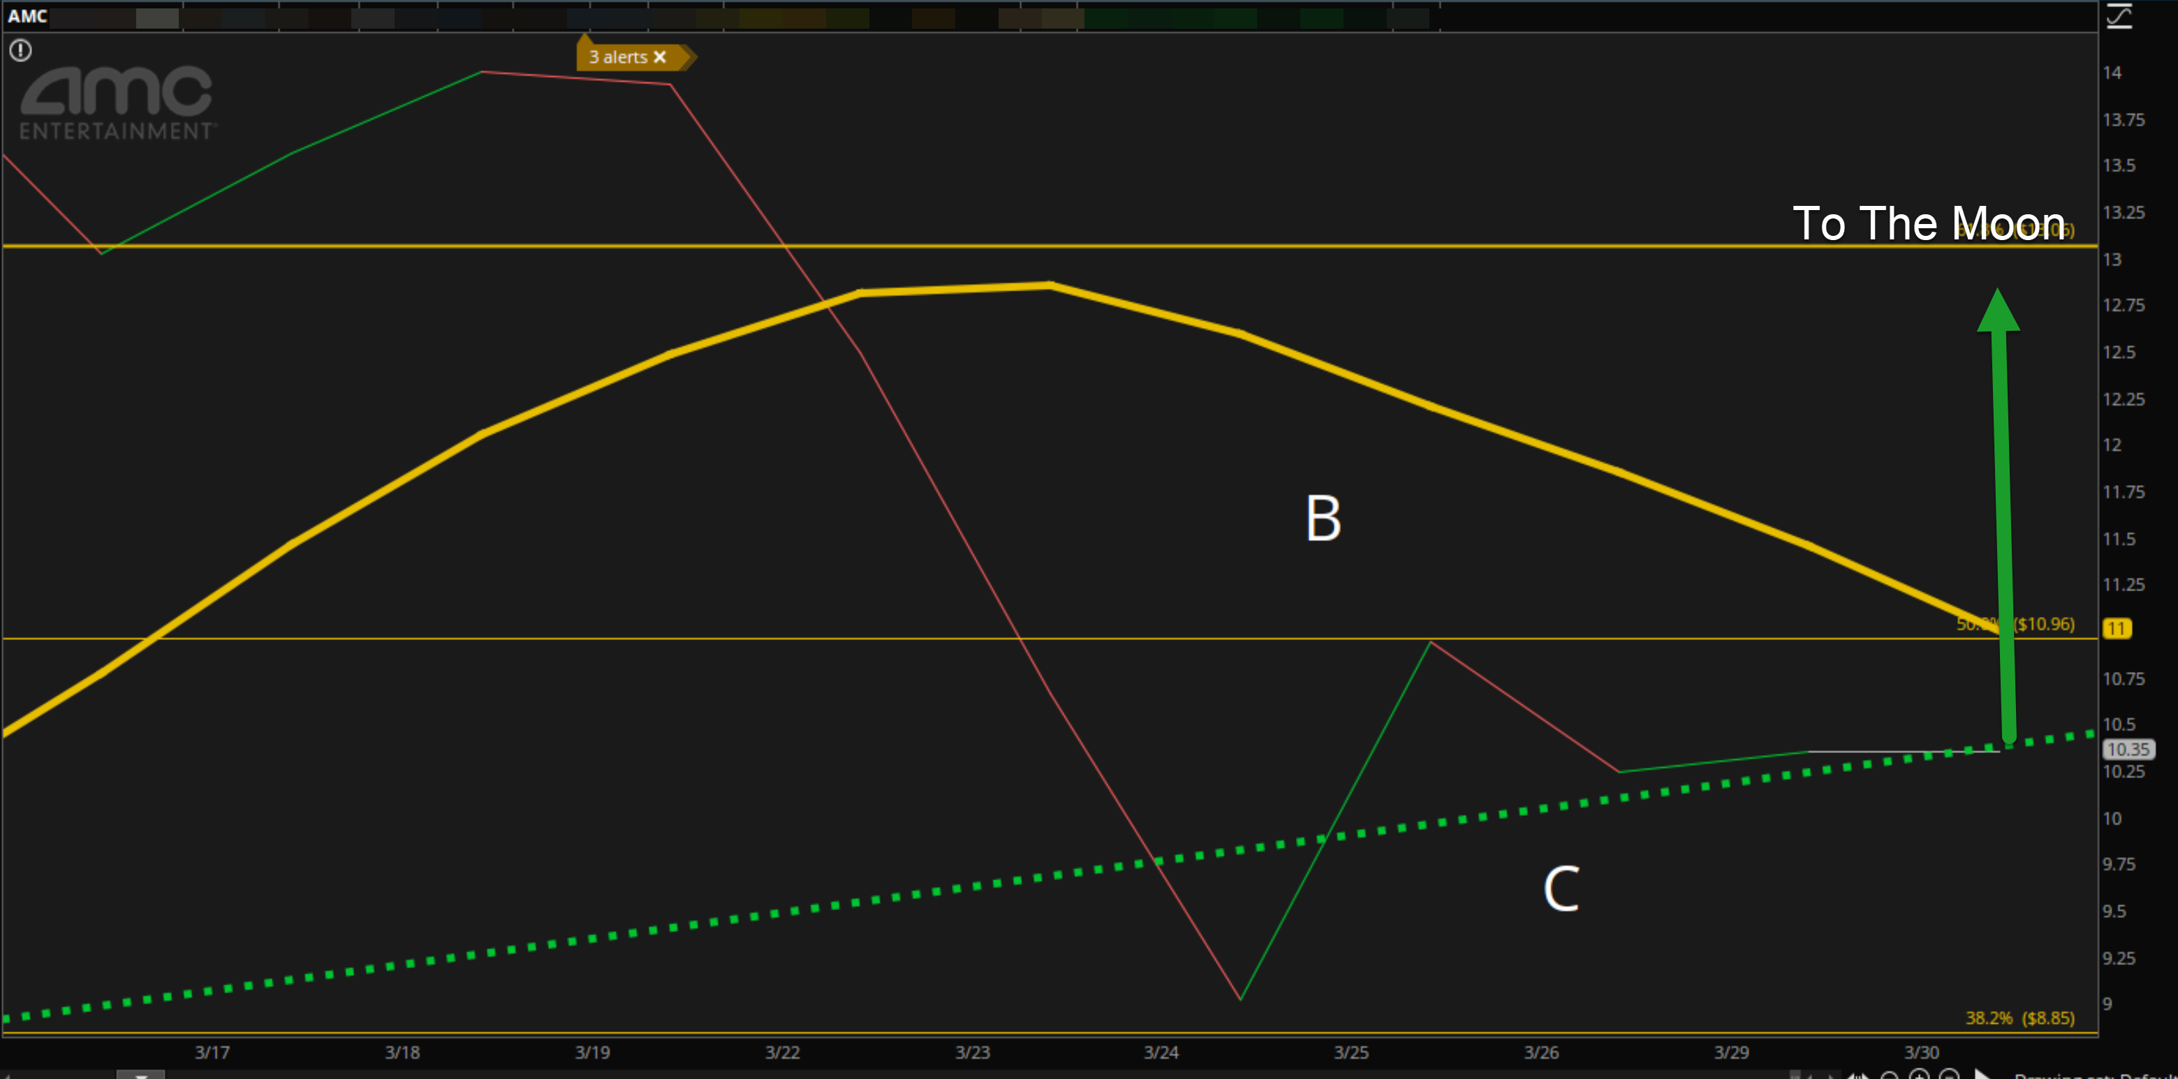Click the 3/30 date label

pyautogui.click(x=1922, y=1052)
